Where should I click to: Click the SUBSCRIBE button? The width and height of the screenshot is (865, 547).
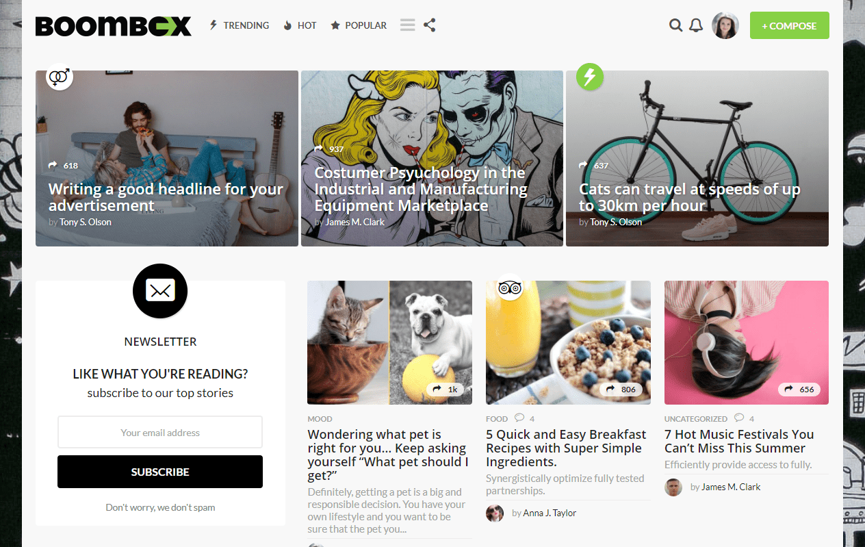(x=160, y=472)
